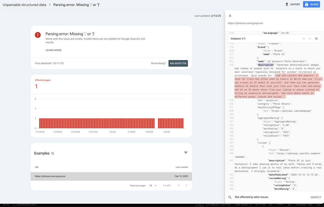This screenshot has width=324, height=207.
Task: Click the Affected pages count 1
Action: (x=36, y=86)
